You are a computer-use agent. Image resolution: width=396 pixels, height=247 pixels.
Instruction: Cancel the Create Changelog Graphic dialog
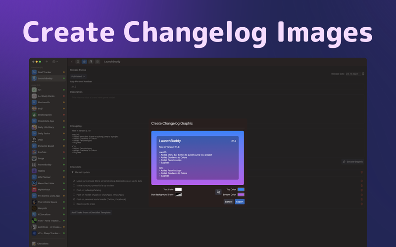pyautogui.click(x=229, y=202)
